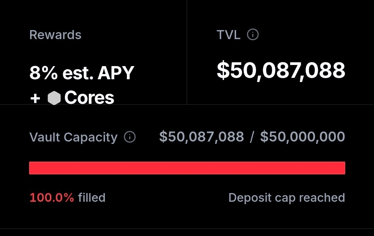374x236 pixels.
Task: Click the red vault capacity progress bar
Action: click(187, 168)
